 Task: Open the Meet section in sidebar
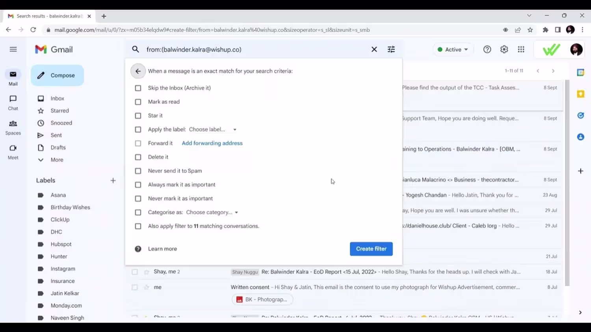(13, 152)
